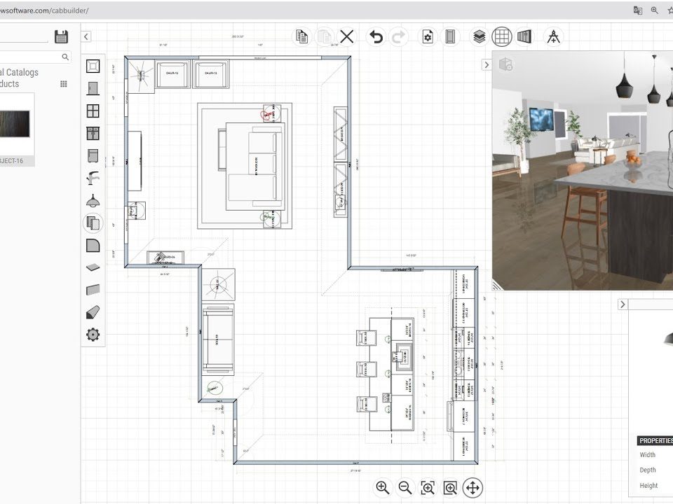Toggle the layers stack button
The height and width of the screenshot is (504, 673).
click(x=479, y=37)
